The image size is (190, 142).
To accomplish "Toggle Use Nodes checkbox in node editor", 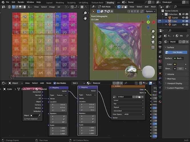I will [55, 83].
